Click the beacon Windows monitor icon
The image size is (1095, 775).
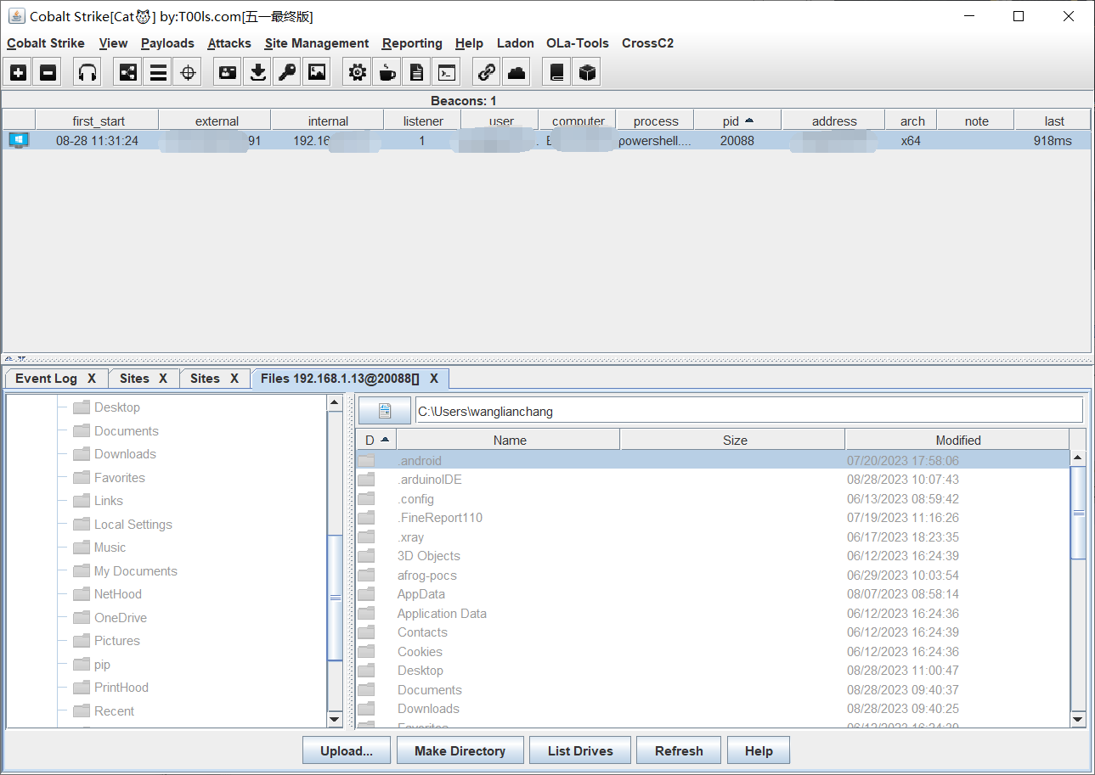click(19, 140)
